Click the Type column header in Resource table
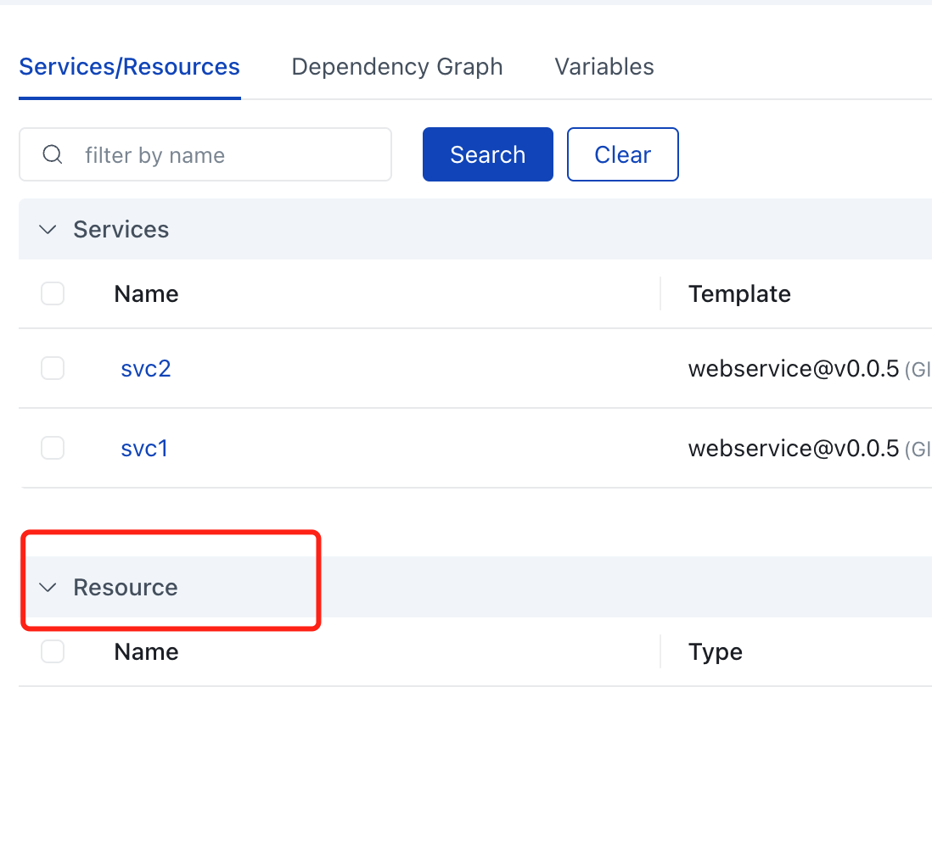 (x=716, y=651)
